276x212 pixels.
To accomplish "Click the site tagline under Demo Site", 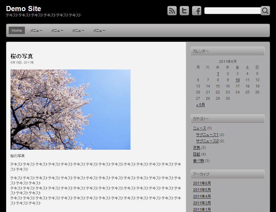I will (43, 15).
